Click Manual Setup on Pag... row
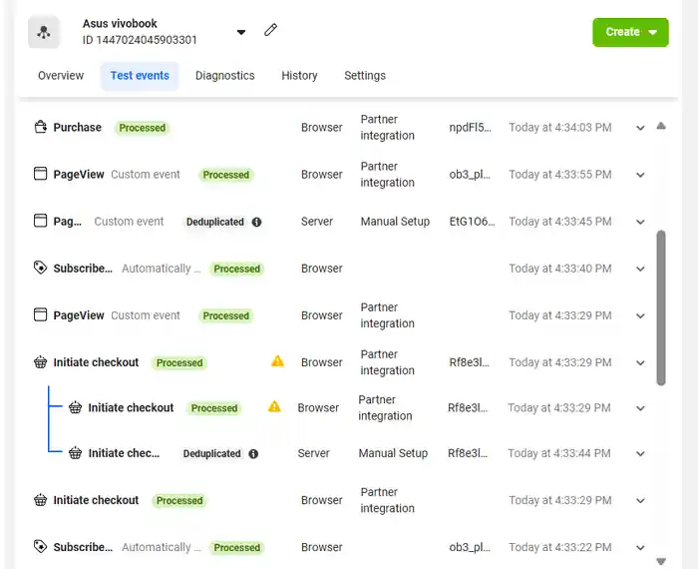The image size is (698, 569). pyautogui.click(x=395, y=222)
